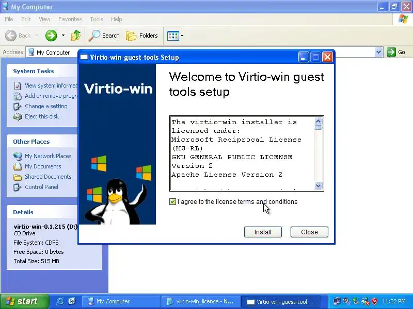Click the My Network Places globe icon
The image size is (413, 309).
[x=18, y=157]
